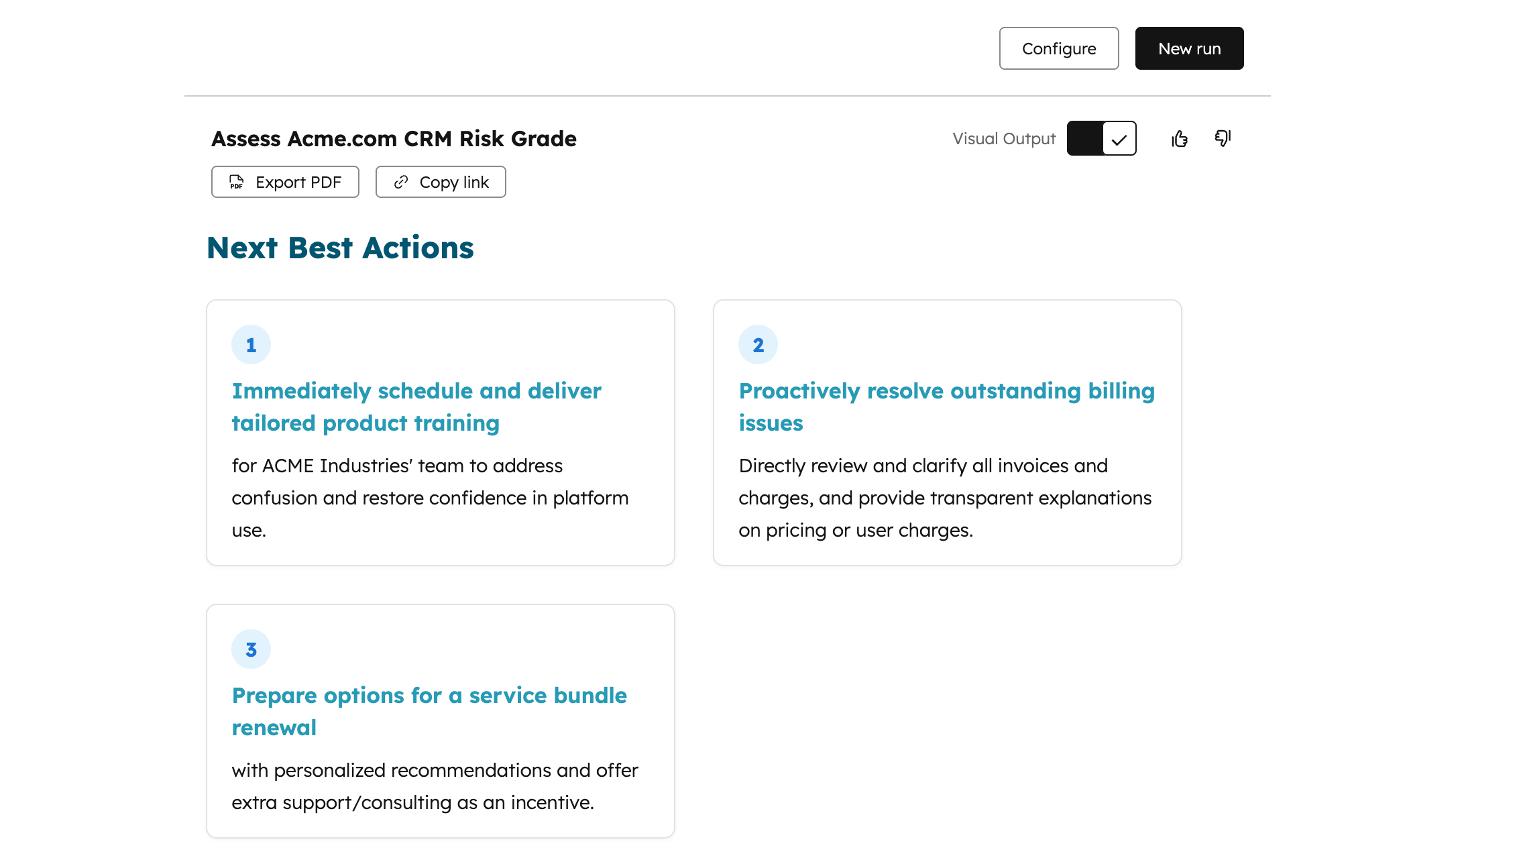Click the number 2 step badge
This screenshot has width=1521, height=856.
coord(758,345)
